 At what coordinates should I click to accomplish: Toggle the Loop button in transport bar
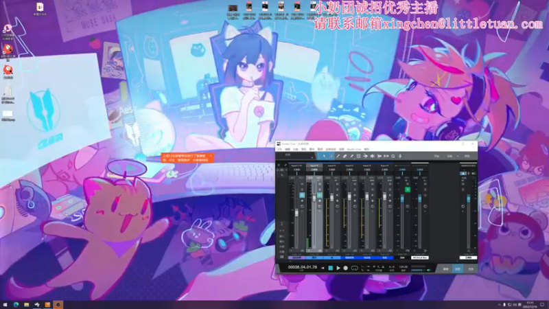(x=354, y=268)
